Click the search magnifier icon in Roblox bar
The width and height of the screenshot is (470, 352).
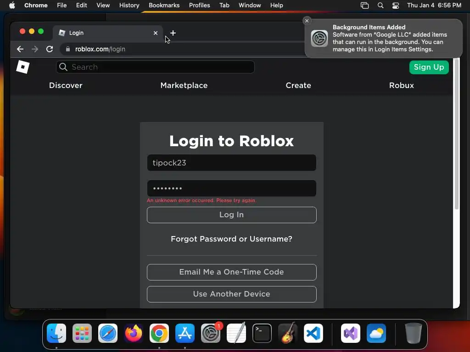click(x=63, y=67)
